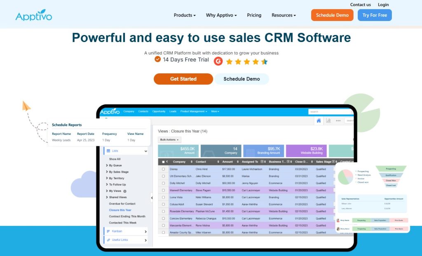
Task: Expand the Product Management dropdown
Action: (x=194, y=111)
